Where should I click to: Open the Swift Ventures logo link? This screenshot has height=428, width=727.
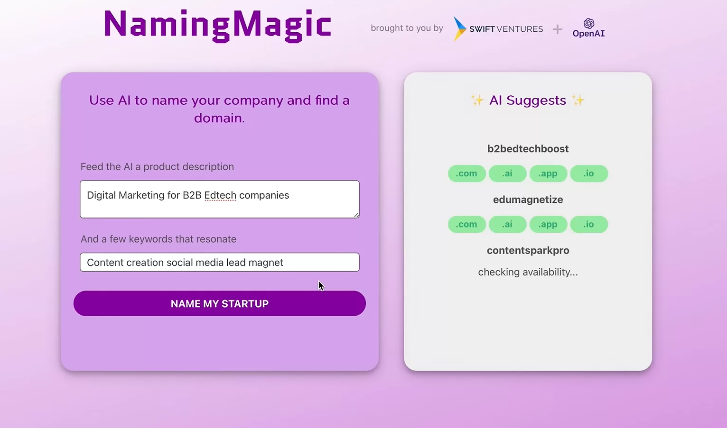498,28
